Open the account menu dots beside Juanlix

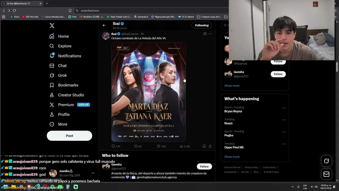point(93,173)
